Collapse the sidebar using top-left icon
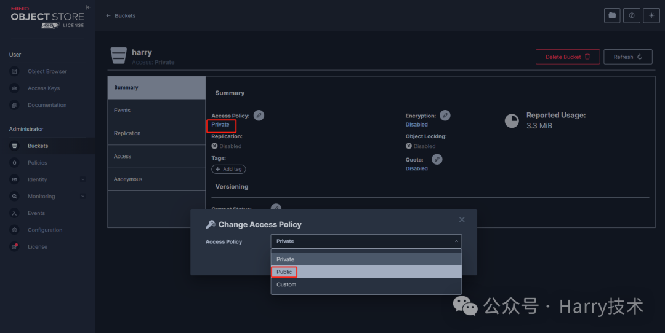This screenshot has height=333, width=665. (x=89, y=7)
